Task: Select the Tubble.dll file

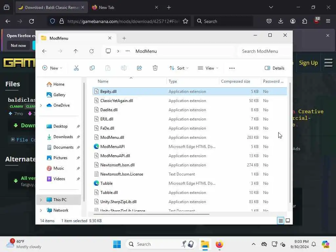Action: coord(190,192)
